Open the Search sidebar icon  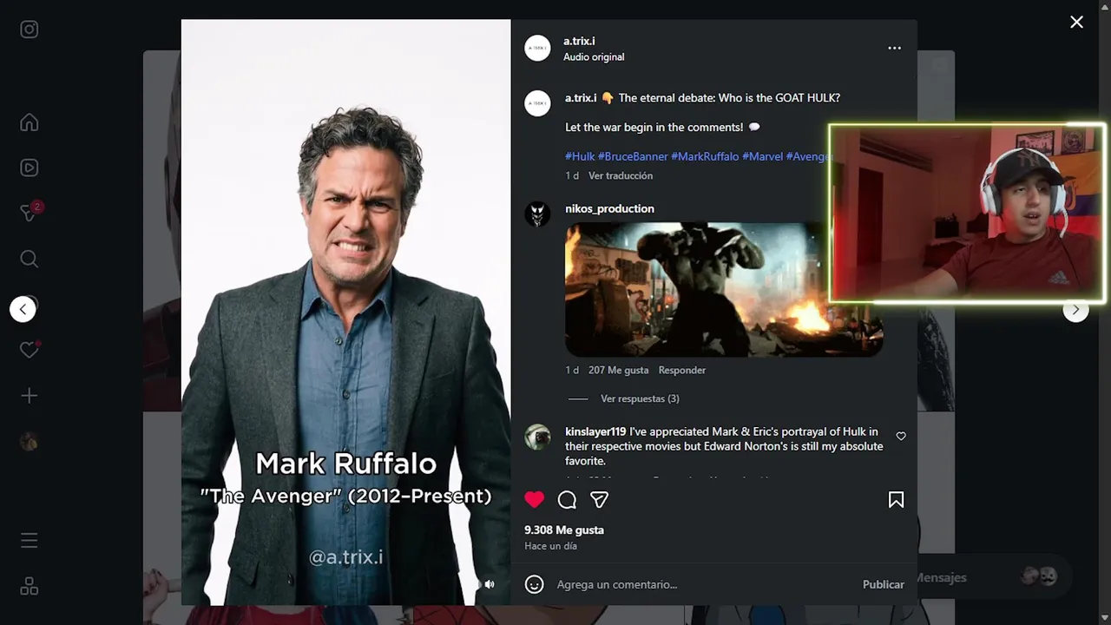(30, 259)
